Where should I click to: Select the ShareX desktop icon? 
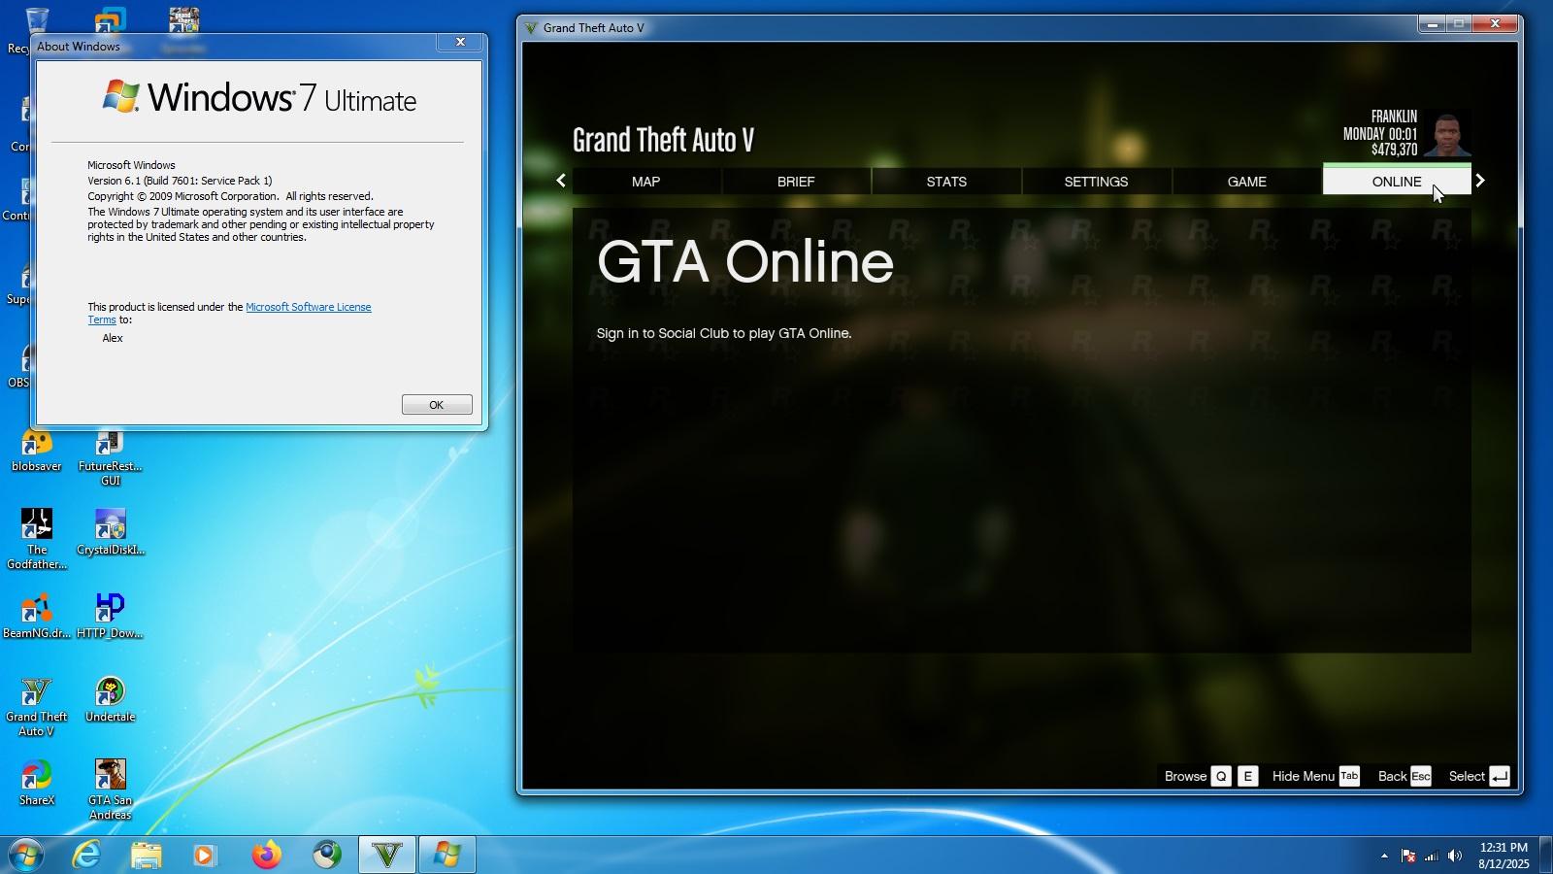37,783
